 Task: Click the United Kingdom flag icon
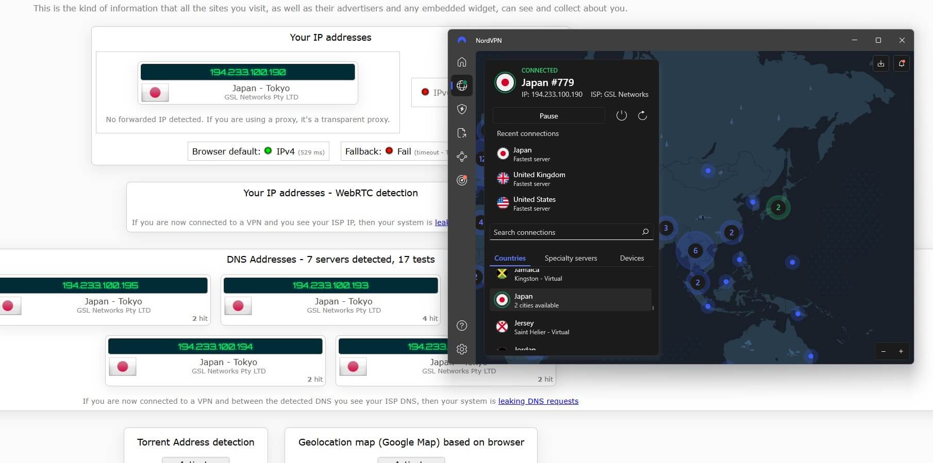503,178
